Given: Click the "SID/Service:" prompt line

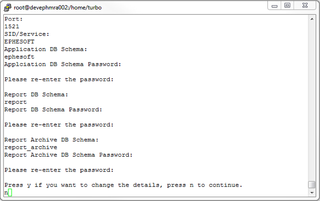Looking at the screenshot, I should click(27, 34).
